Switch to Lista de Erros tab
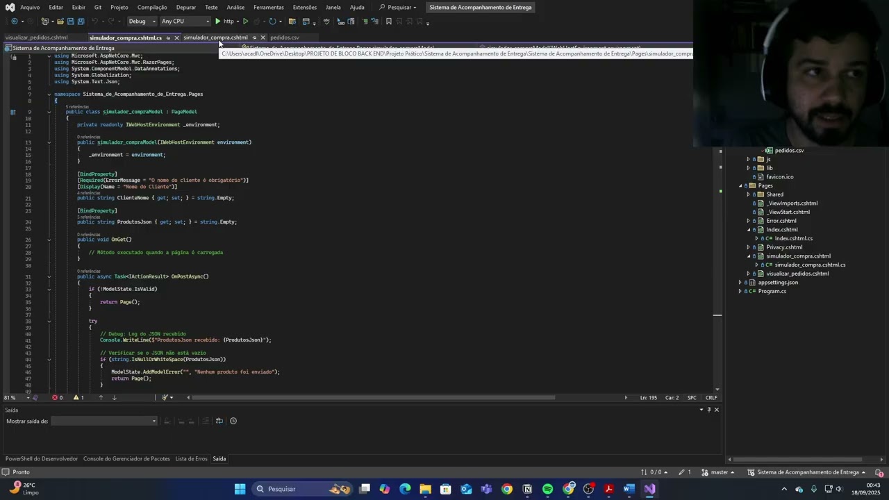 click(x=191, y=459)
